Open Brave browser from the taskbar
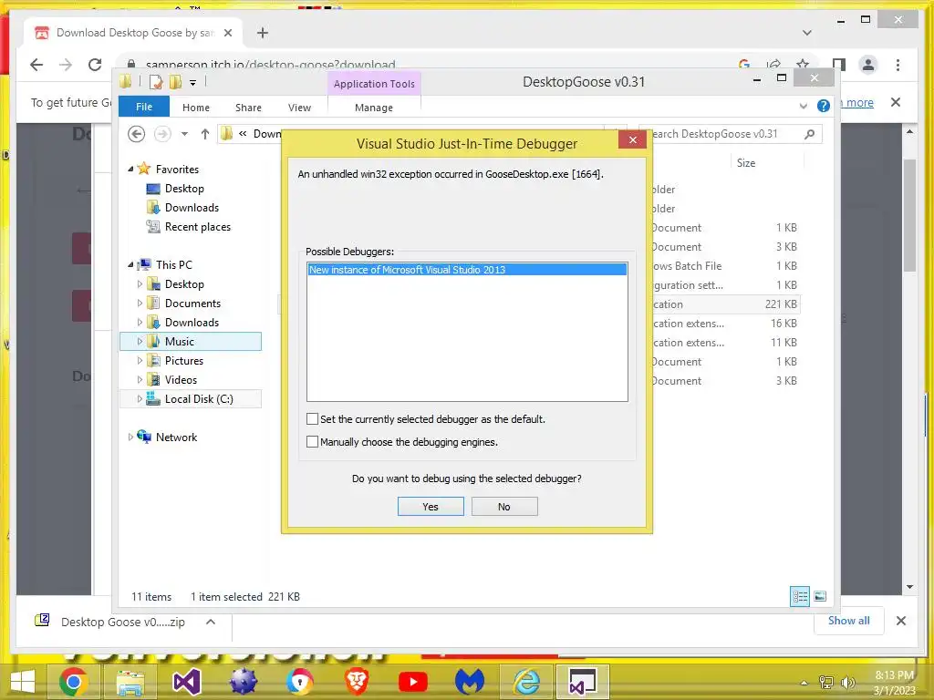This screenshot has width=934, height=700. click(357, 682)
